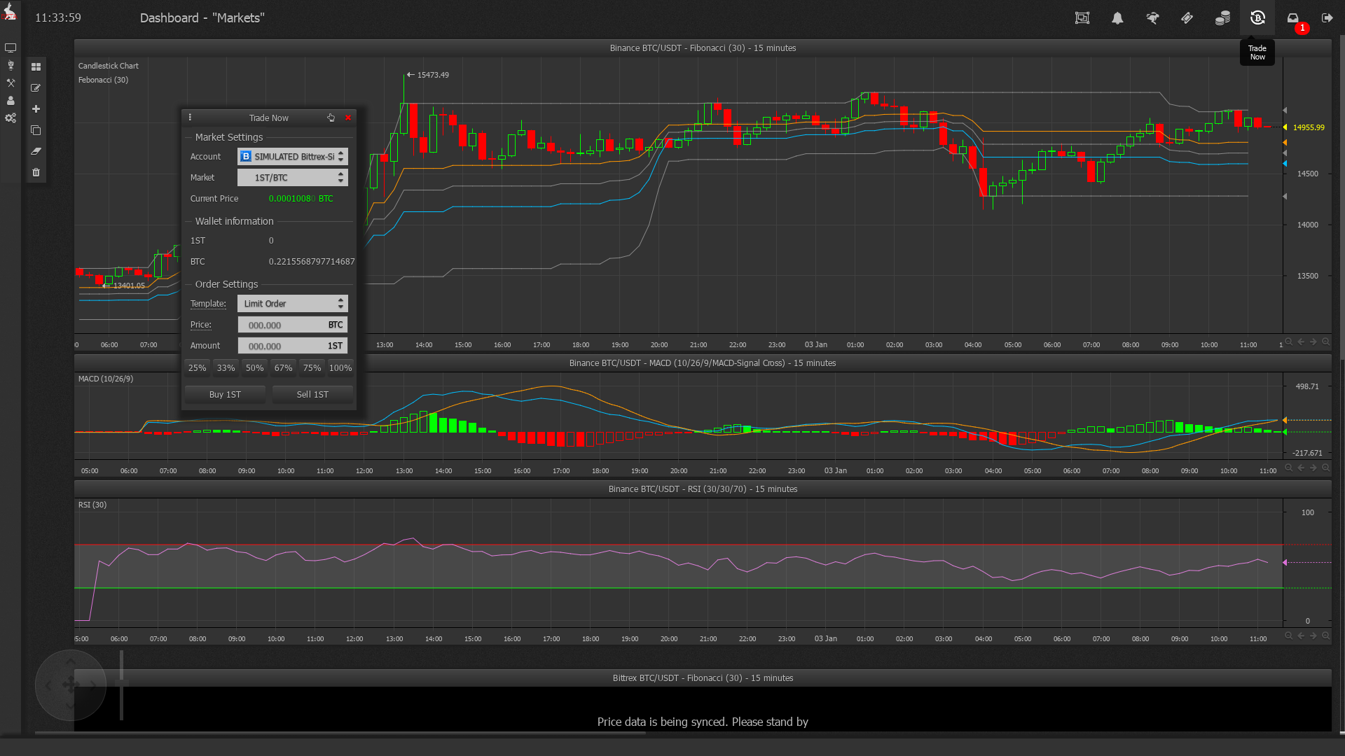The height and width of the screenshot is (756, 1345).
Task: Open the Account dropdown SIMULATED Bittrex
Action: [293, 157]
